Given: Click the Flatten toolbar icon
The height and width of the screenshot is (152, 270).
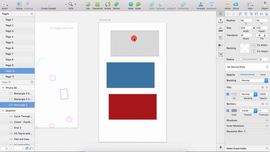Looking at the screenshot, I should (116, 4).
